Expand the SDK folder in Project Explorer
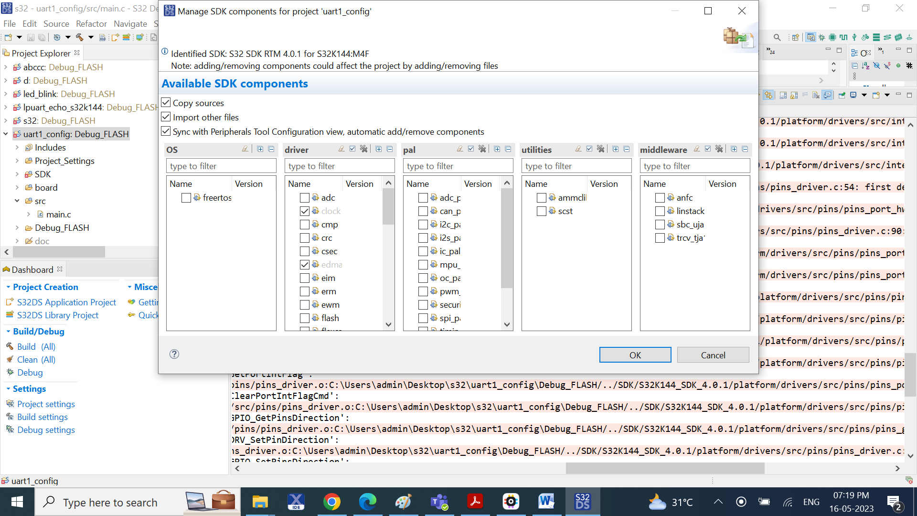 [16, 174]
